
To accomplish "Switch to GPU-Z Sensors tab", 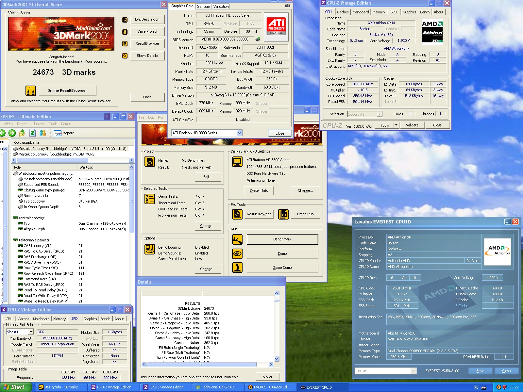I will (203, 7).
